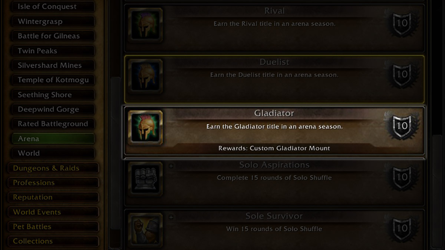Click the Gladiator 10-point shield badge
This screenshot has width=445, height=250.
[402, 126]
